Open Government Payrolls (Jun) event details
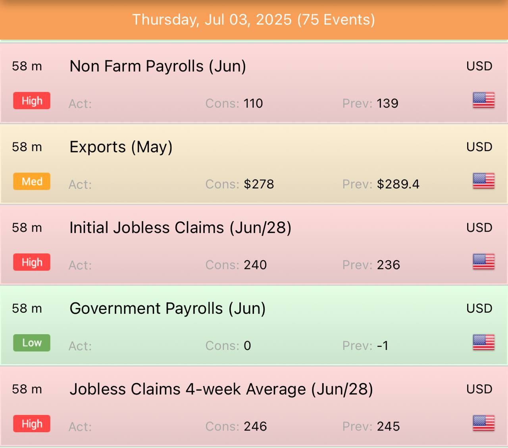The width and height of the screenshot is (508, 448). tap(254, 325)
